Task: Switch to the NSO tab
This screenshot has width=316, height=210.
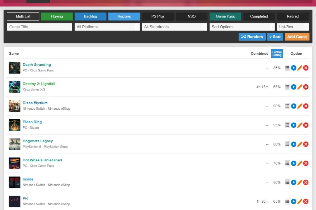Action: click(192, 16)
